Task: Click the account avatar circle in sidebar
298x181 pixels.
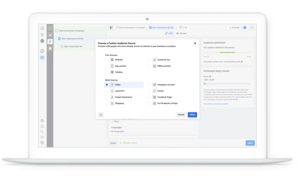Action: coord(42,41)
